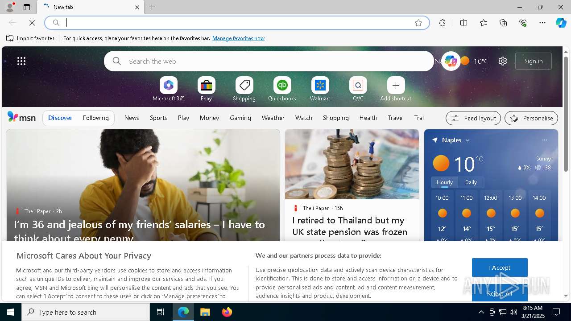Open the page settings gear
Image resolution: width=571 pixels, height=321 pixels.
tap(503, 61)
